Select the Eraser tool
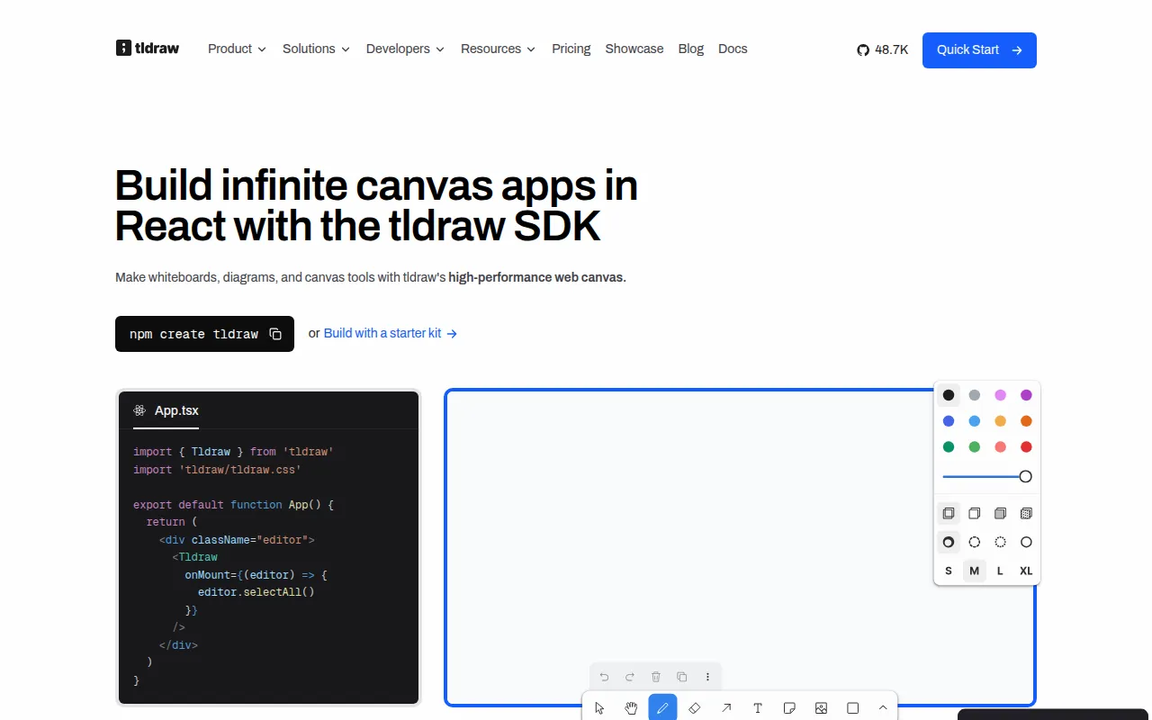The image size is (1152, 720). pos(694,708)
